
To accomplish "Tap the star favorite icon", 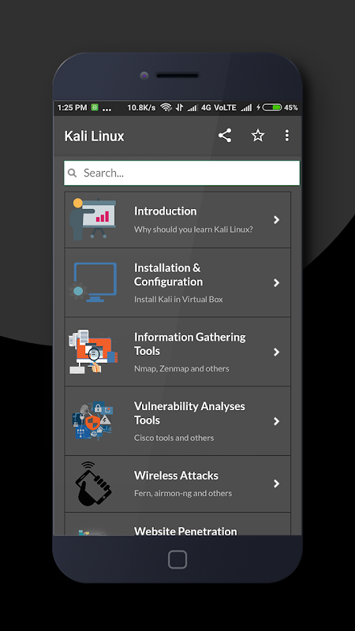I will (258, 136).
